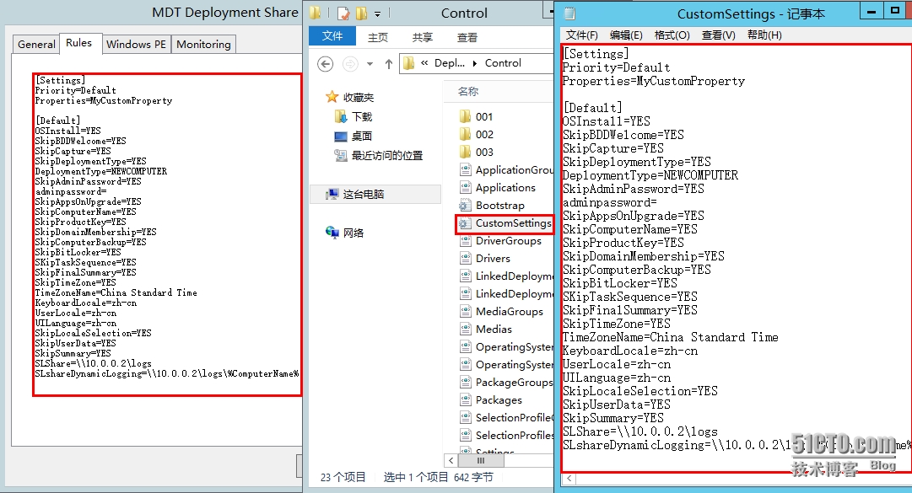The image size is (912, 493).
Task: Click the Explorer back arrow button
Action: click(325, 63)
